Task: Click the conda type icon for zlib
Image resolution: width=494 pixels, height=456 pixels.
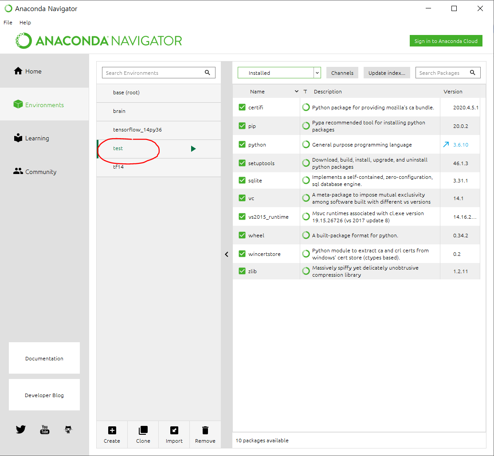Action: click(306, 271)
